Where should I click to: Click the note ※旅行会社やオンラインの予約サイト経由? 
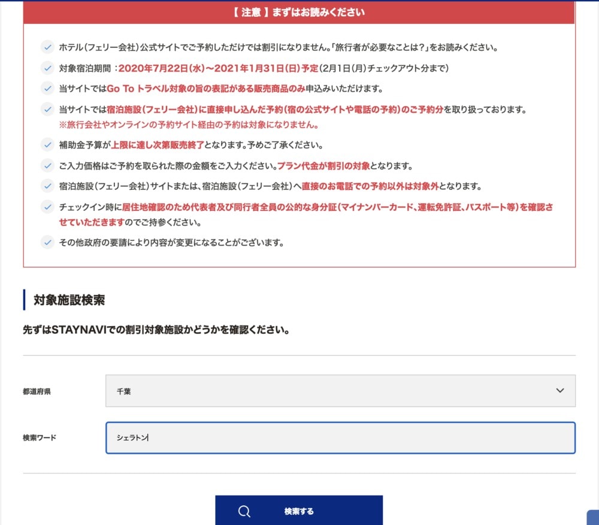click(189, 125)
